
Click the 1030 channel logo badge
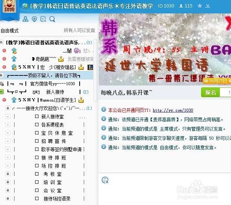9,6
